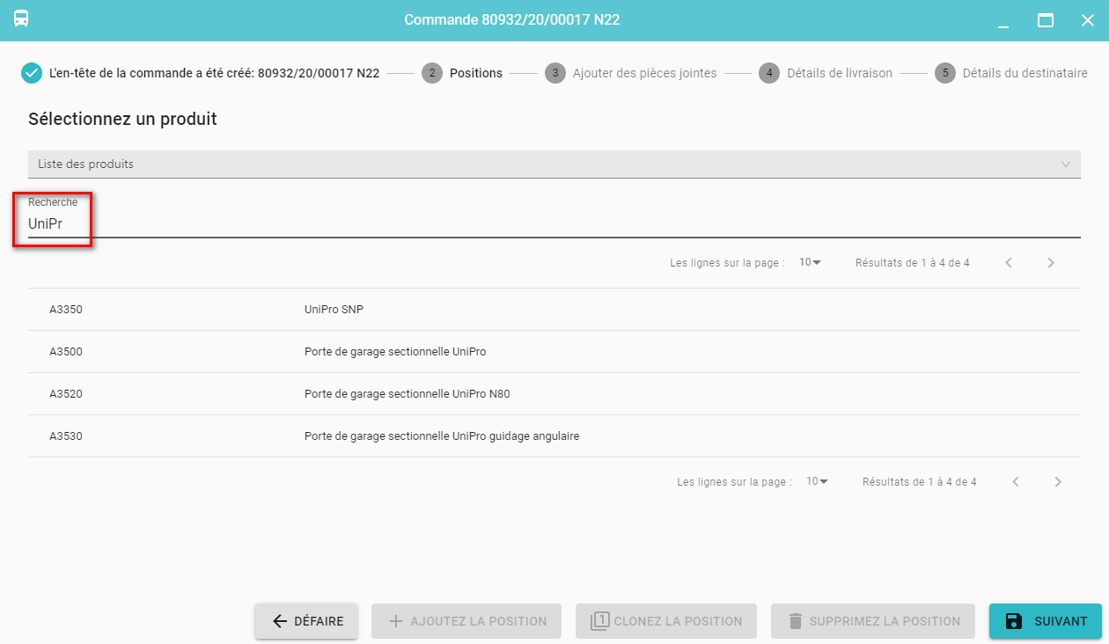Image resolution: width=1109 pixels, height=644 pixels.
Task: Select product row A3350 UniPro SNP
Action: tap(554, 310)
